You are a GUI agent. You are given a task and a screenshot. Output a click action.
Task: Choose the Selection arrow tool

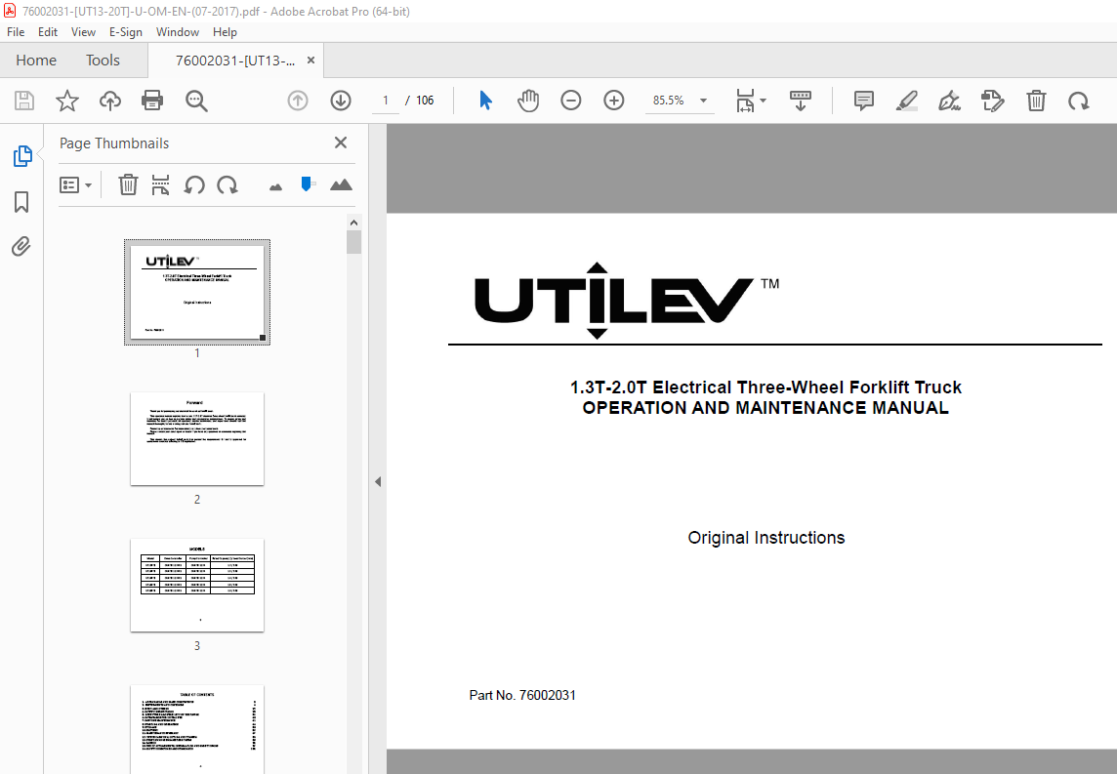(486, 101)
